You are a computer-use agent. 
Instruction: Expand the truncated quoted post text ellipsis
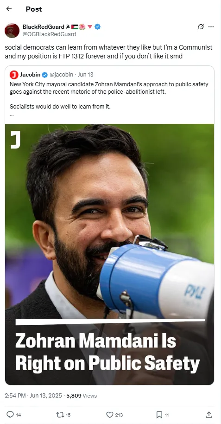coord(12,115)
